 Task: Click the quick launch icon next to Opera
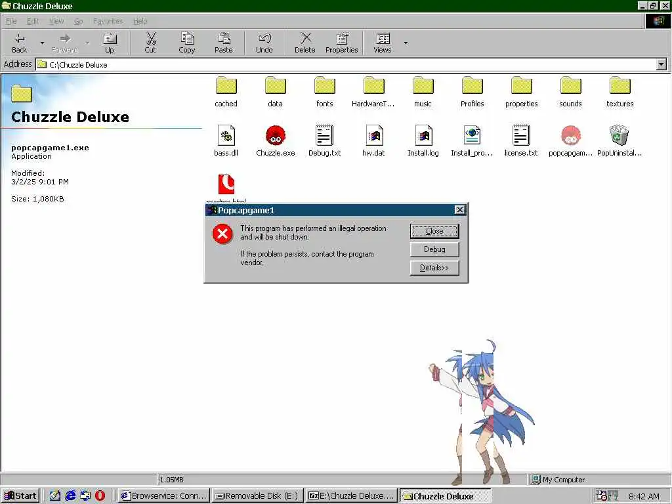point(85,496)
